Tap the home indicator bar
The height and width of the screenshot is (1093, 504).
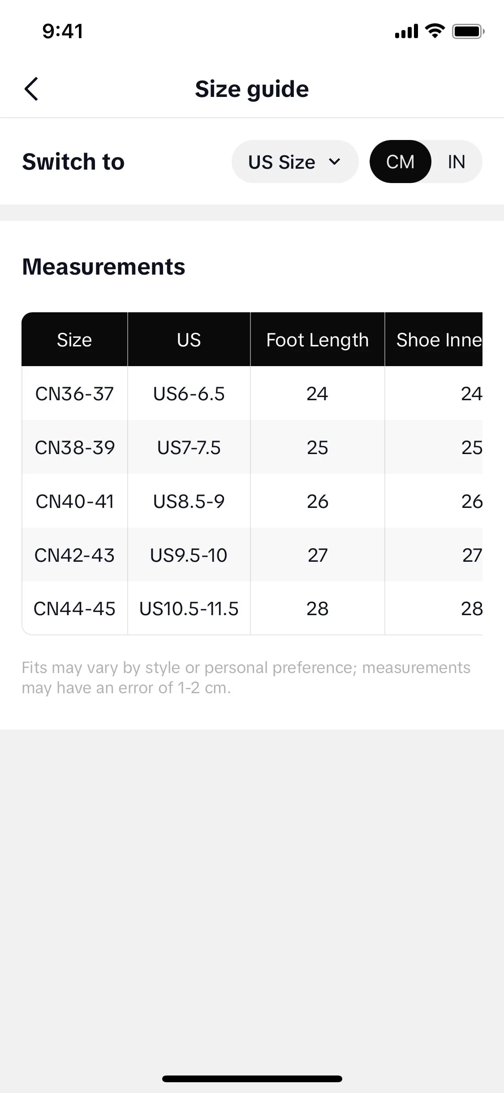(252, 1079)
